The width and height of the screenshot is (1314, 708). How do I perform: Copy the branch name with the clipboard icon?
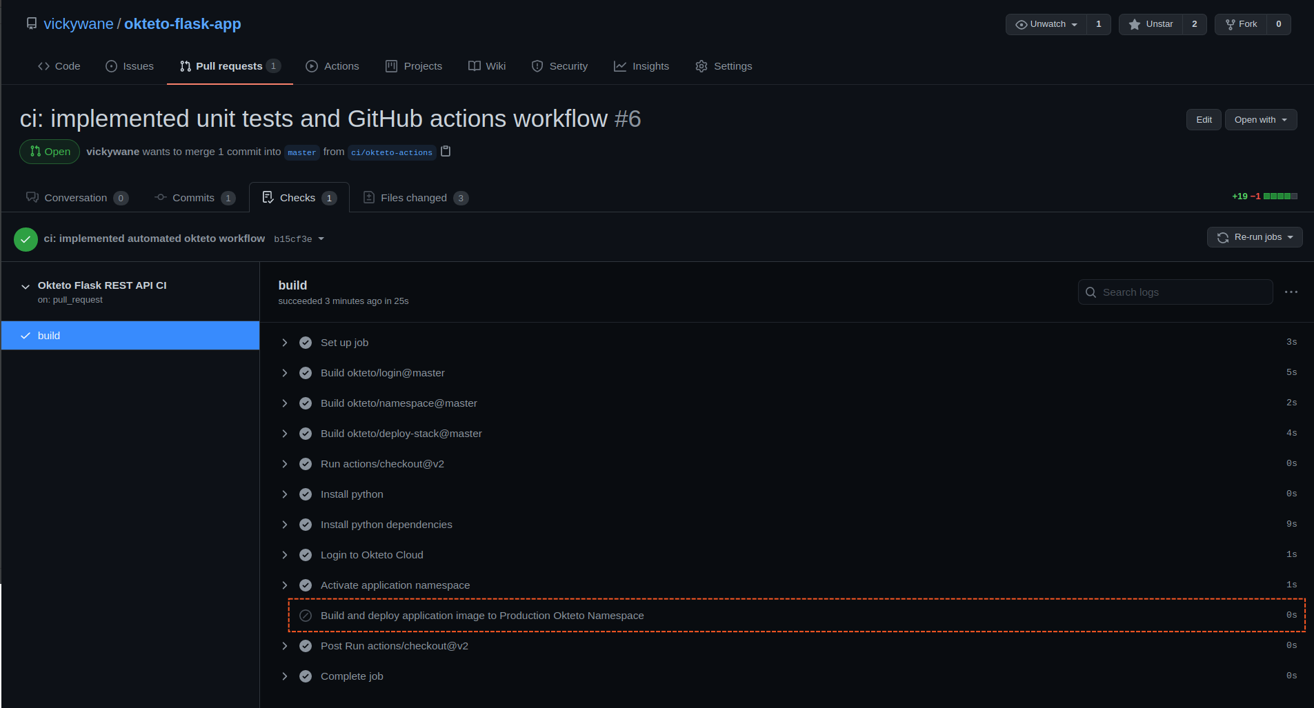point(446,151)
